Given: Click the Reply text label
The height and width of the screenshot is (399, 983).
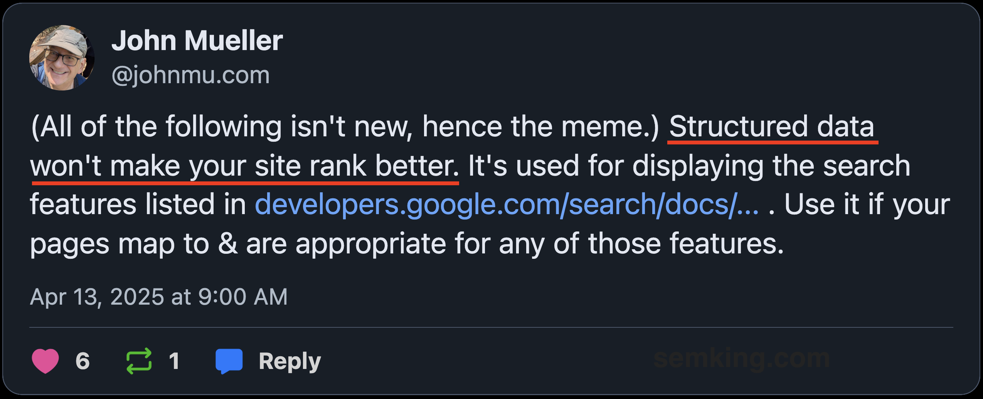Looking at the screenshot, I should point(290,362).
